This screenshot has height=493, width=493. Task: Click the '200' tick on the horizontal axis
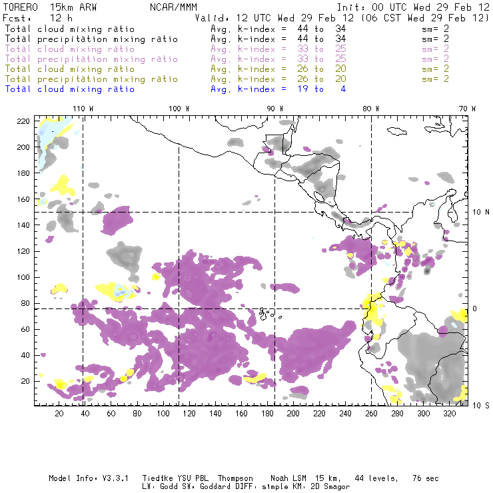[293, 414]
